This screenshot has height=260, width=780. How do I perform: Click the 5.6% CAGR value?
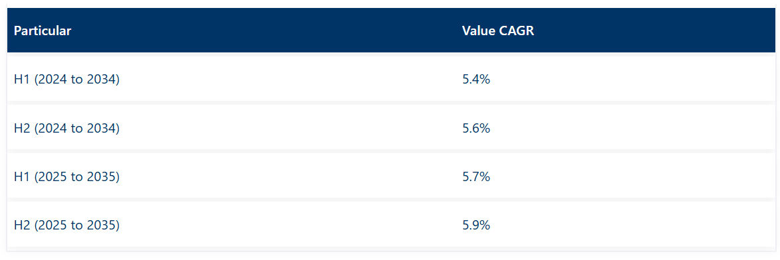tap(476, 127)
